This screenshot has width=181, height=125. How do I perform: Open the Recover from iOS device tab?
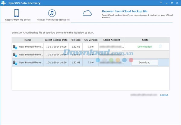(18, 15)
